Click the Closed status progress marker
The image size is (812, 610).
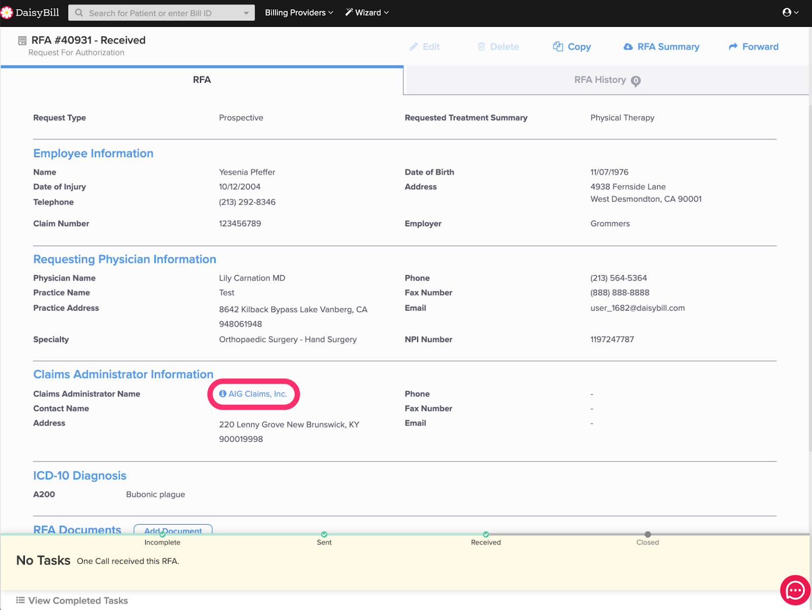click(648, 534)
